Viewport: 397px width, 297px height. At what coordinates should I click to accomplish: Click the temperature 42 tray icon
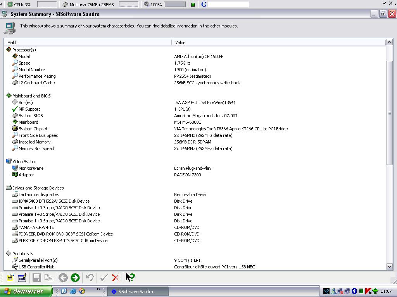click(x=326, y=291)
